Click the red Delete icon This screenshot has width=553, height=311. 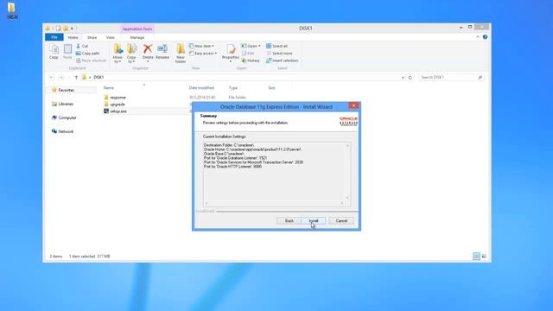(x=148, y=49)
